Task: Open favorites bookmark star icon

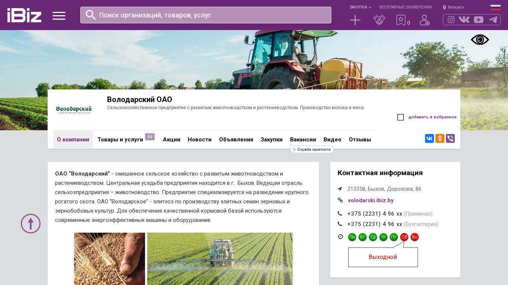Action: point(401,20)
